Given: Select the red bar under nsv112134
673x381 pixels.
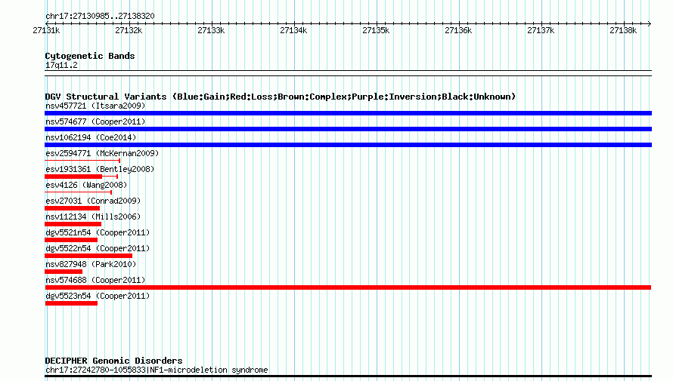Looking at the screenshot, I should coord(73,224).
